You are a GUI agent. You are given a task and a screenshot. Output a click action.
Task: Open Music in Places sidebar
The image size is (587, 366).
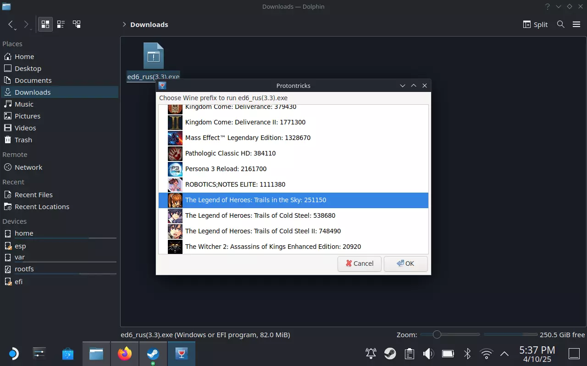coord(60,104)
